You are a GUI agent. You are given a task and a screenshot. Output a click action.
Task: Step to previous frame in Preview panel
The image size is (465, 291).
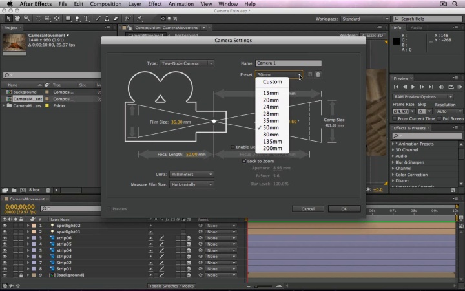coord(405,87)
